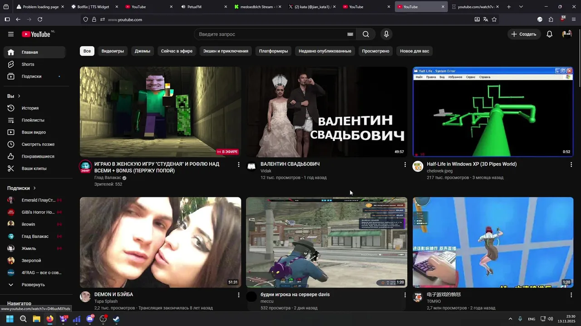This screenshot has height=326, width=581.
Task: Open Emerald ПлаусТ subscription channel
Action: pos(35,200)
